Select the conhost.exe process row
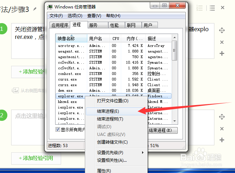 pyautogui.click(x=113, y=74)
